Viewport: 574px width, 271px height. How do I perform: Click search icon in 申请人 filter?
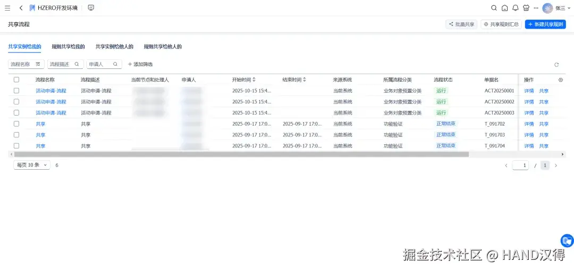click(x=115, y=64)
